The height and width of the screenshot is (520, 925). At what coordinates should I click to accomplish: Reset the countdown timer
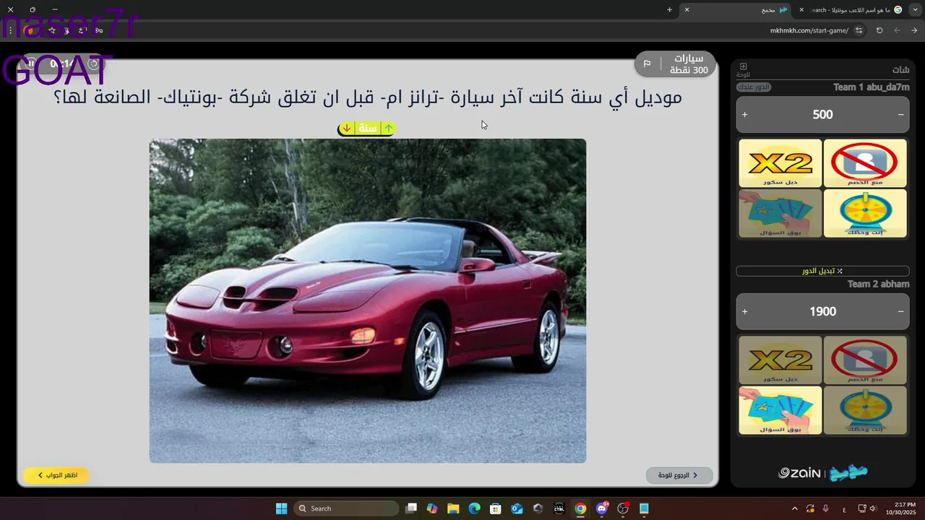coord(93,64)
